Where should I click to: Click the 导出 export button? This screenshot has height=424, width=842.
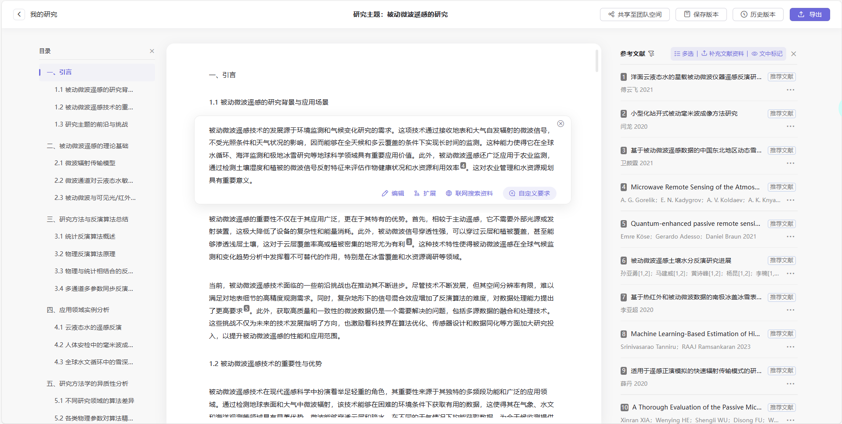809,14
